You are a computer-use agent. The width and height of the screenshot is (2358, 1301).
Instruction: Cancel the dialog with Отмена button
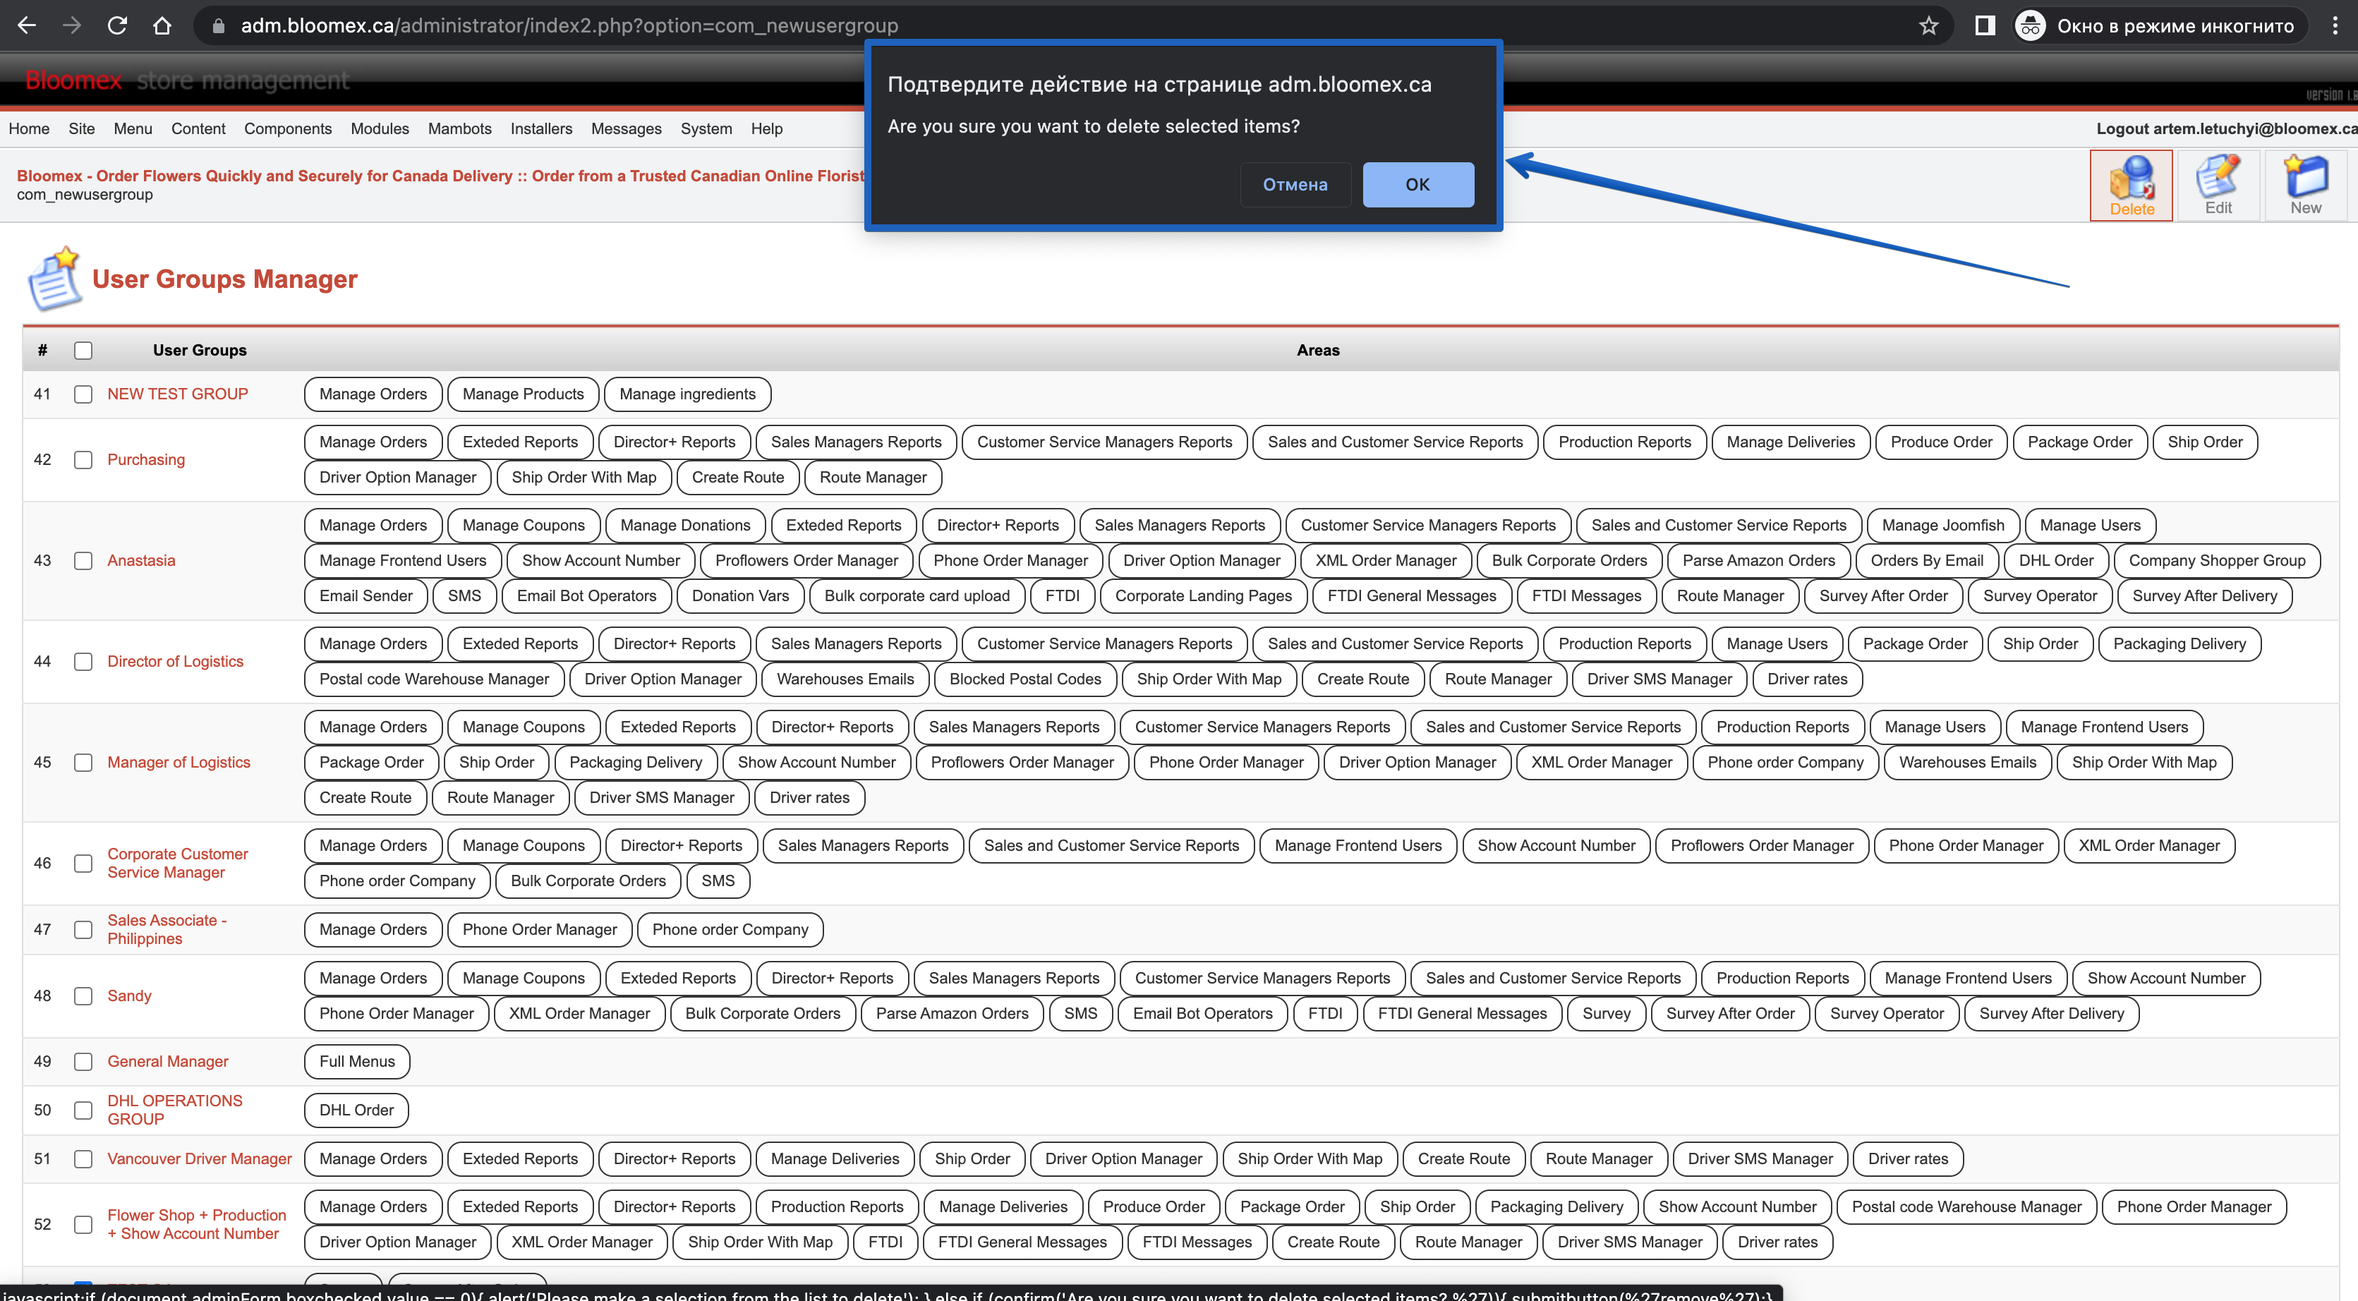(x=1295, y=185)
